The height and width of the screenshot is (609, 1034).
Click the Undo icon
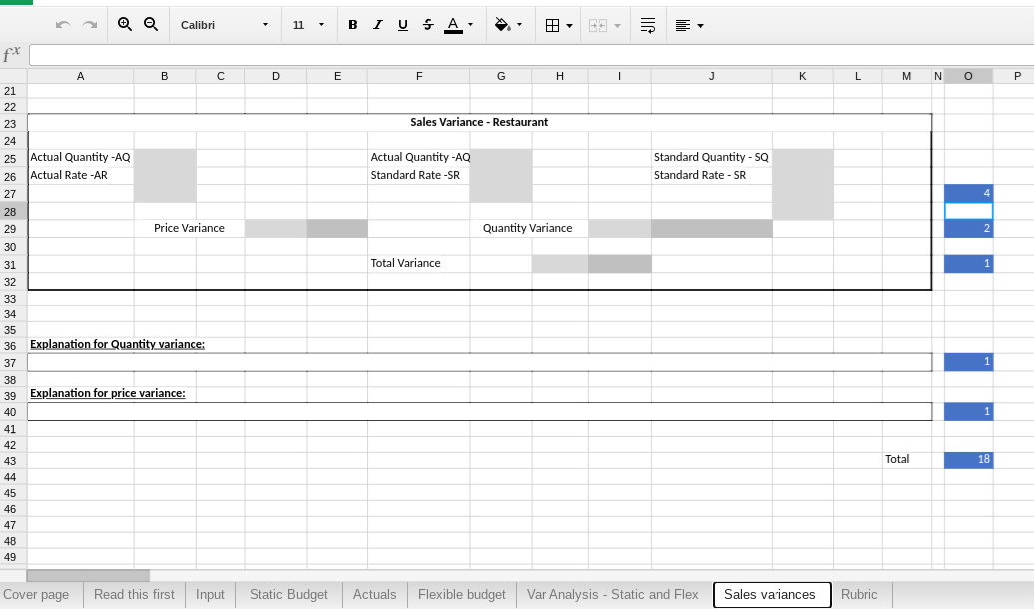point(62,24)
